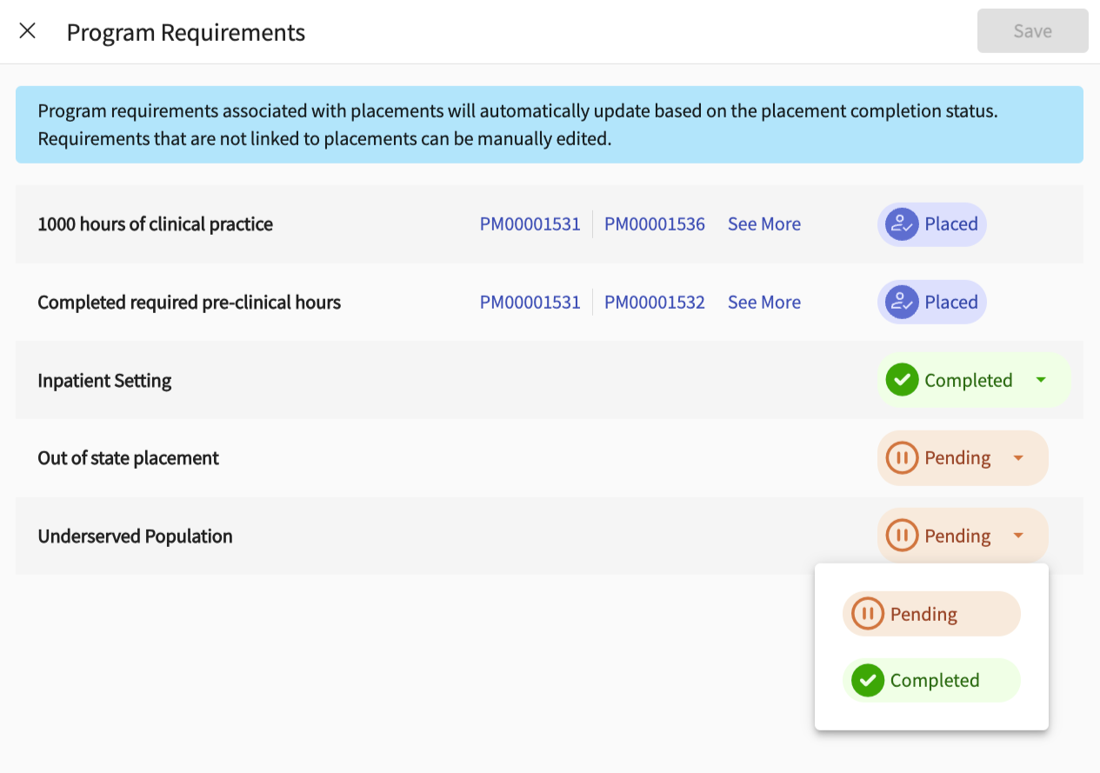Click pause icon on Underserved Population status

902,536
